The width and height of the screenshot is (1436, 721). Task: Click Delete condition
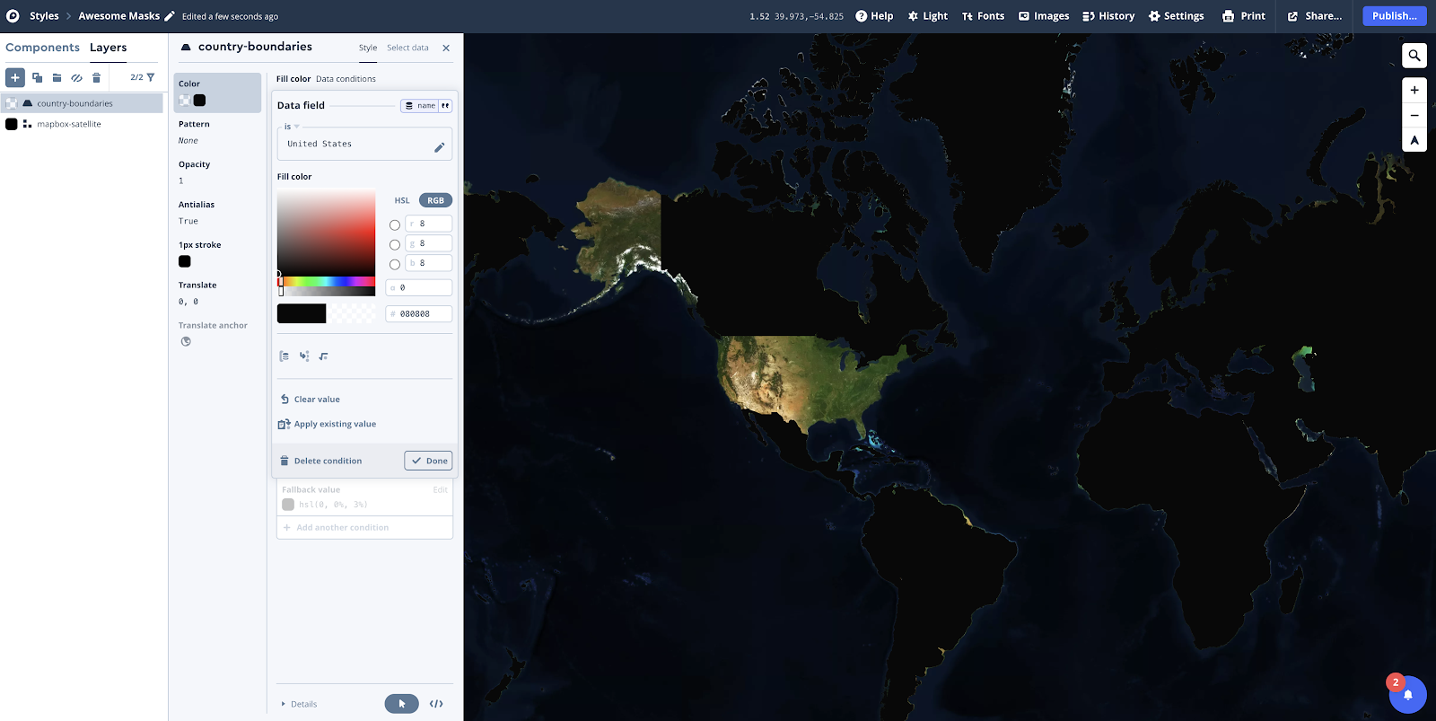click(x=320, y=461)
